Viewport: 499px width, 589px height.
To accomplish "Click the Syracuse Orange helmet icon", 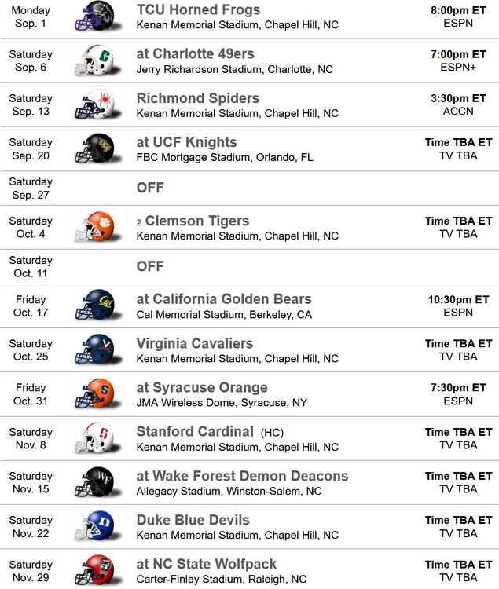I will [x=94, y=394].
